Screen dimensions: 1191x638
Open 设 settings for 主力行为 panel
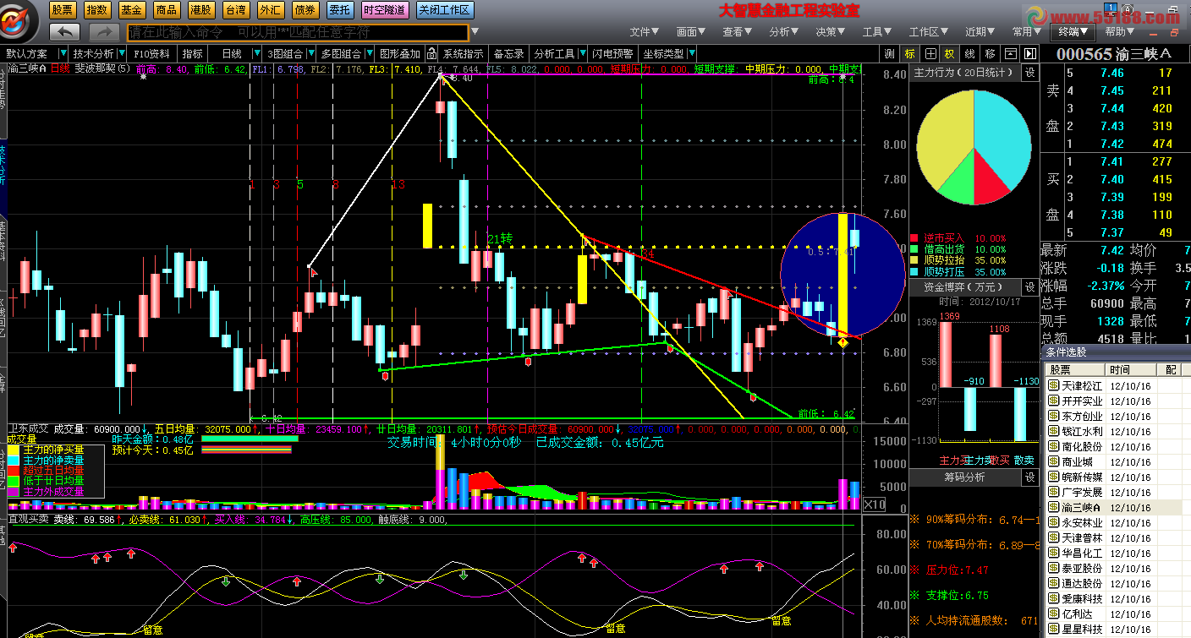[x=1029, y=73]
